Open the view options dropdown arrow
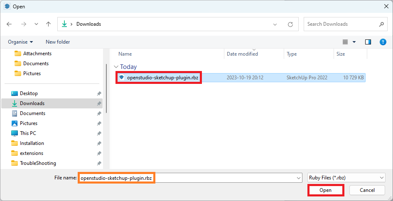The height and width of the screenshot is (201, 393). point(354,42)
